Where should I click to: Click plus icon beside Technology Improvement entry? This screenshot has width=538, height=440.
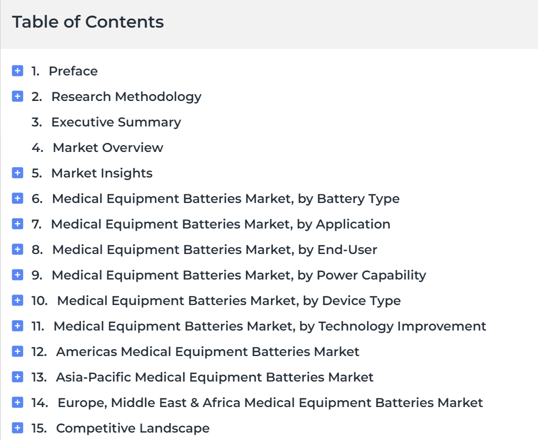point(18,326)
